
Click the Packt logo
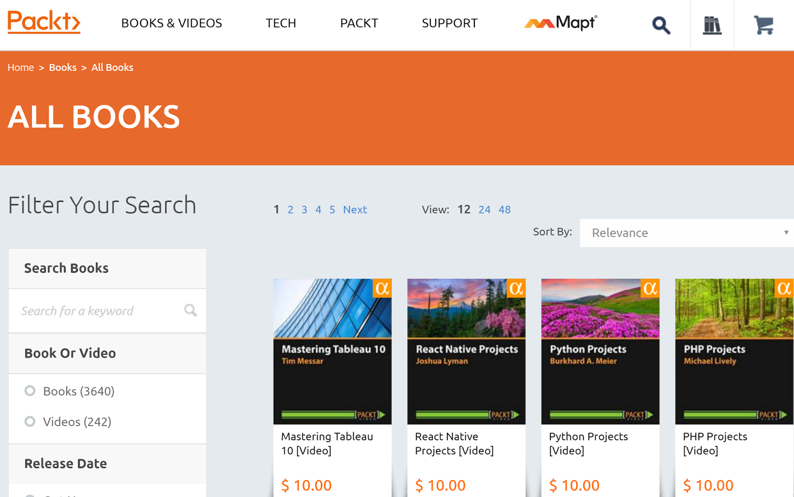(x=44, y=22)
